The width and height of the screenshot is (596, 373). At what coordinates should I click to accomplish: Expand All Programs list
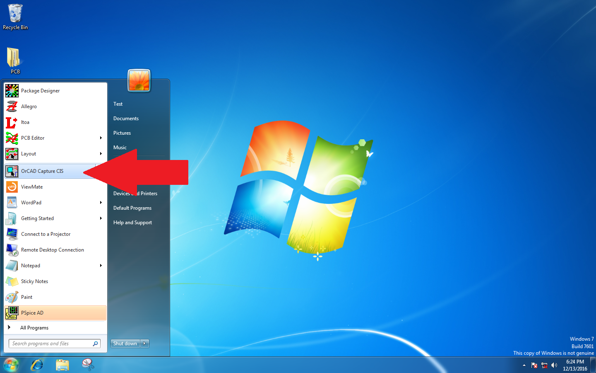coord(55,328)
